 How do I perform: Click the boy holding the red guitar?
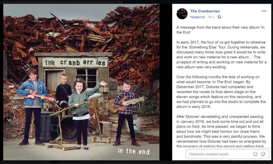click(x=32, y=106)
